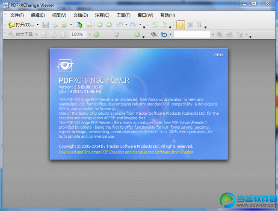This screenshot has height=211, width=278.
Task: Click the search text input field
Action: click(x=192, y=34)
